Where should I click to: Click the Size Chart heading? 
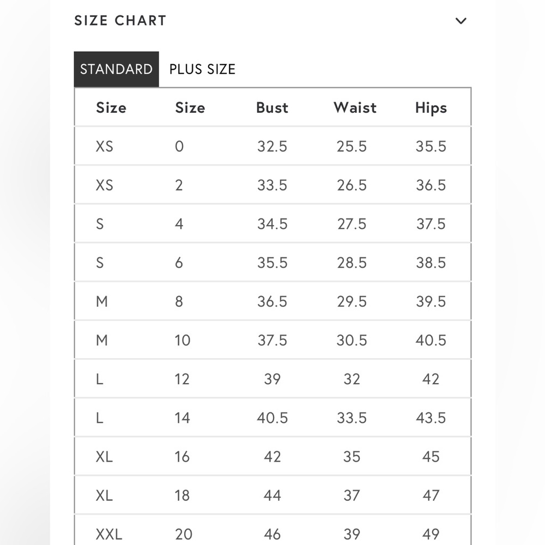click(120, 21)
